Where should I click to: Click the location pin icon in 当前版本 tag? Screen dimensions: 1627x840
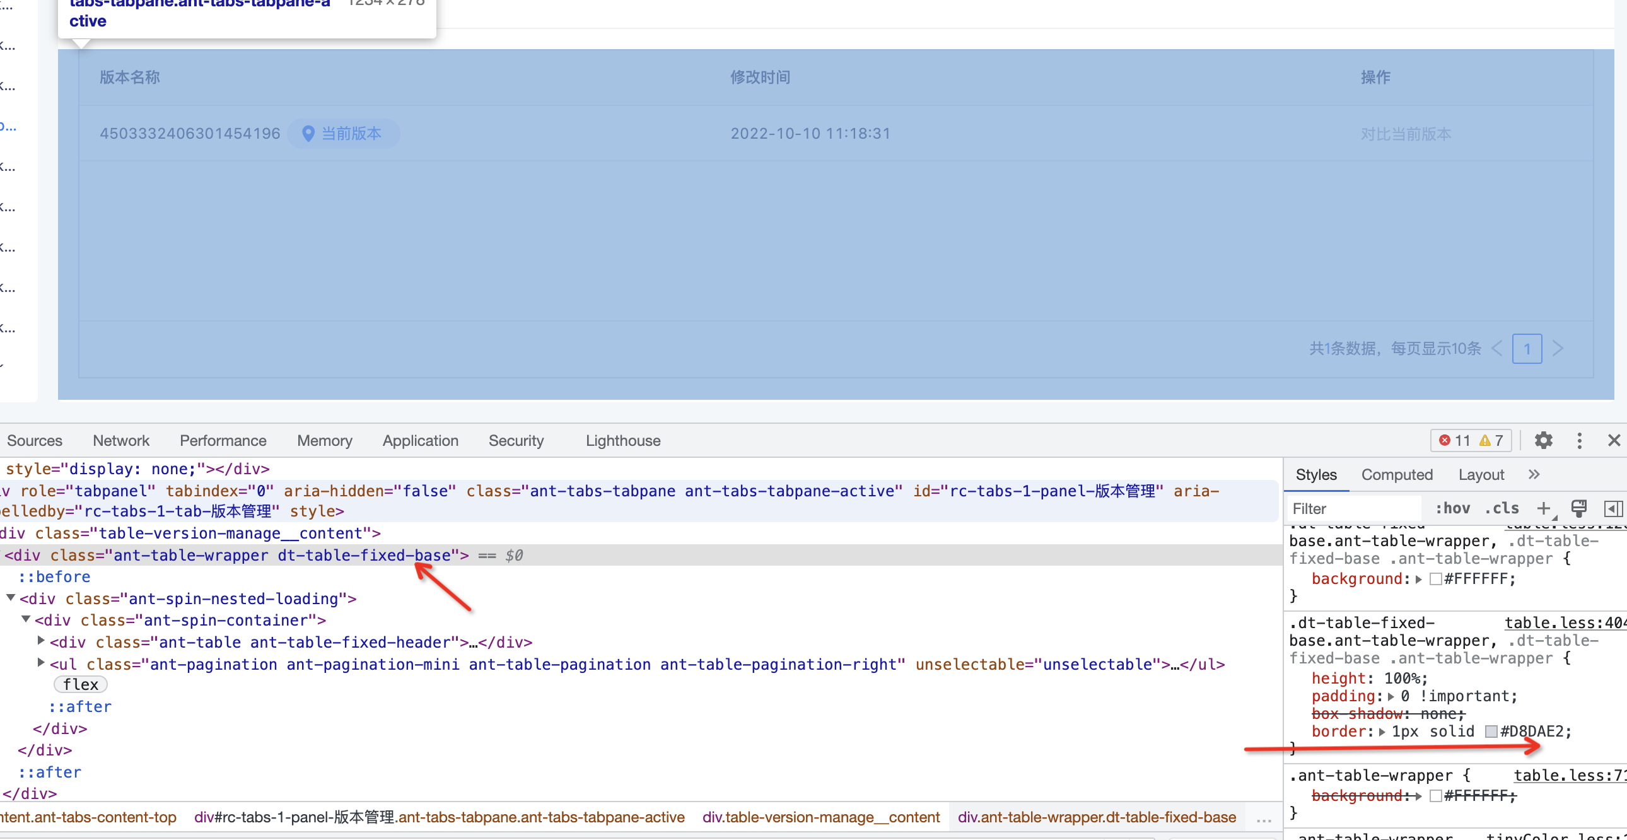(309, 133)
